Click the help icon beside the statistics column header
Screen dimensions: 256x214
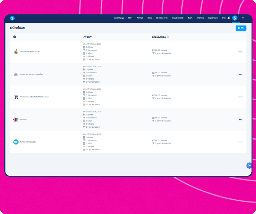(168, 37)
